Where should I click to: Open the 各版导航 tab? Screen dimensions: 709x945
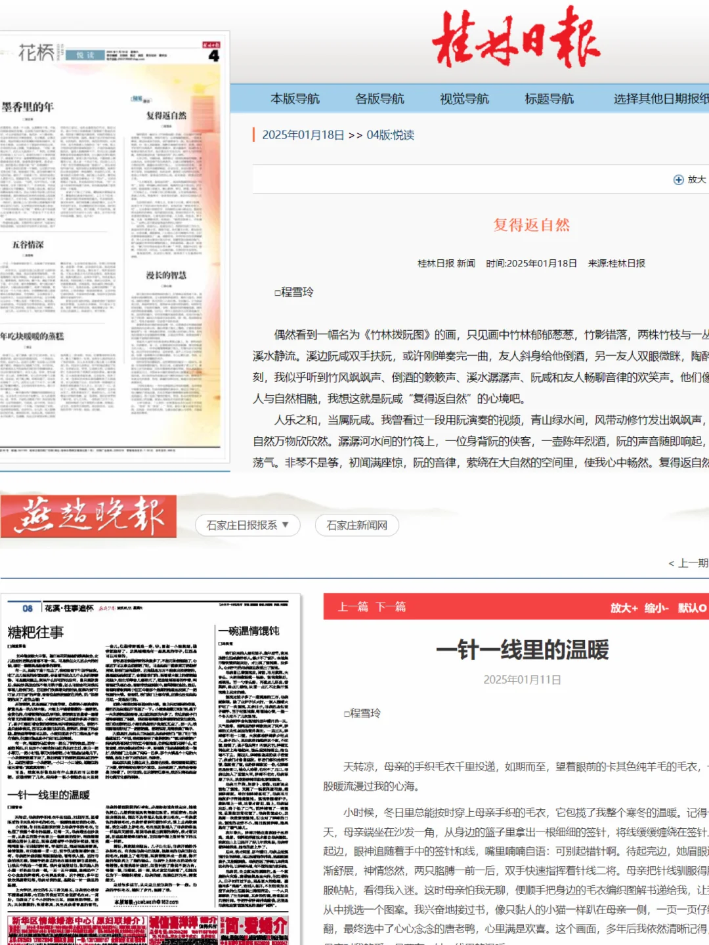coord(380,99)
